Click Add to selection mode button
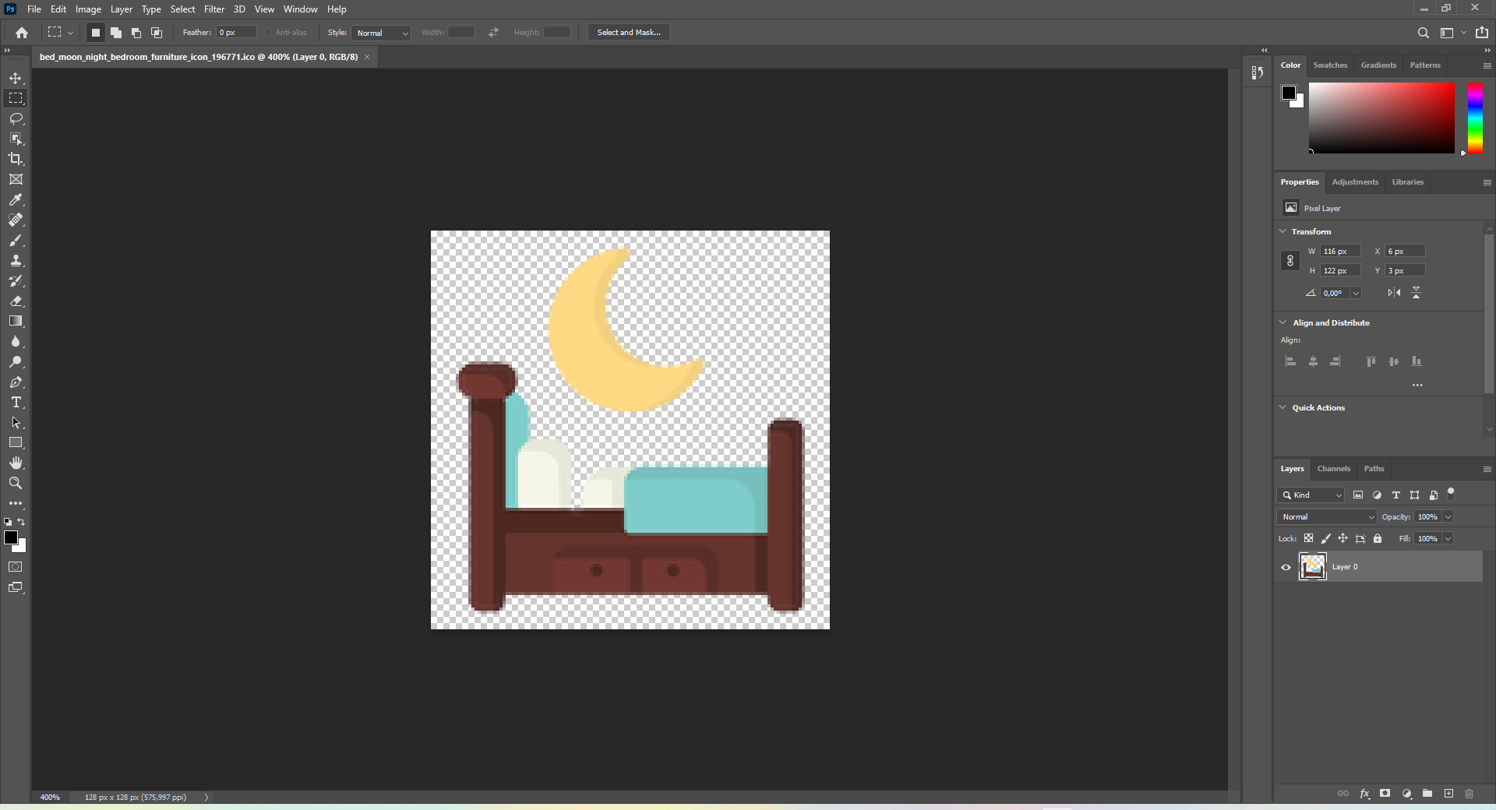Screen dimensions: 1496x810 pos(115,33)
